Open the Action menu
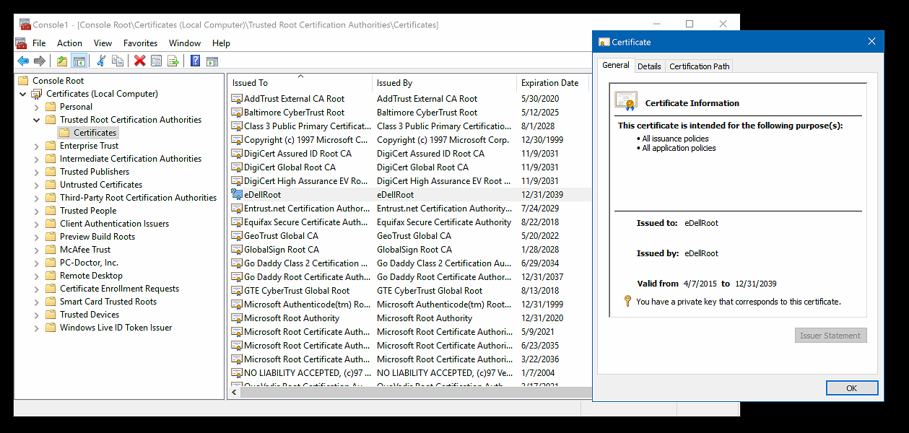The height and width of the screenshot is (433, 909). [69, 43]
